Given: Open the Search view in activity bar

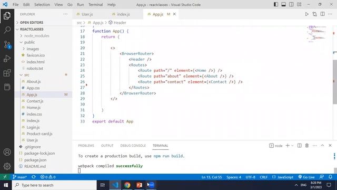Looking at the screenshot, I should [x=7, y=30].
